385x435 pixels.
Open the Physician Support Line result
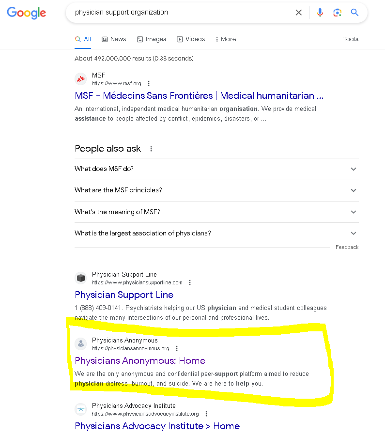[124, 295]
